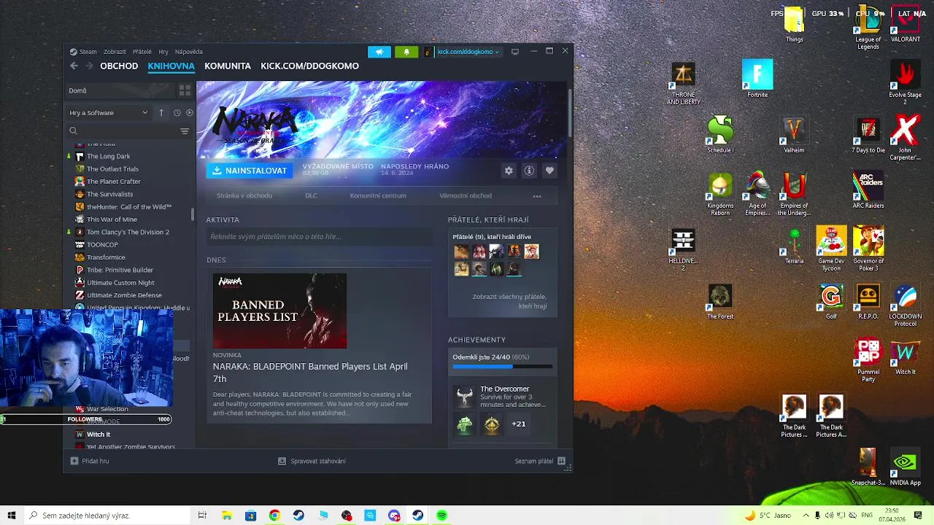Image resolution: width=934 pixels, height=525 pixels.
Task: Open the Things desktop folder
Action: tap(794, 23)
